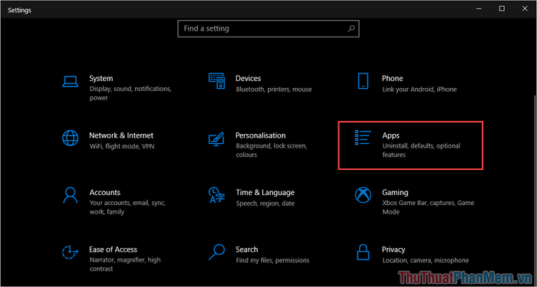Screen dimensions: 537x287
Task: Open the Devices category title
Action: click(x=248, y=79)
